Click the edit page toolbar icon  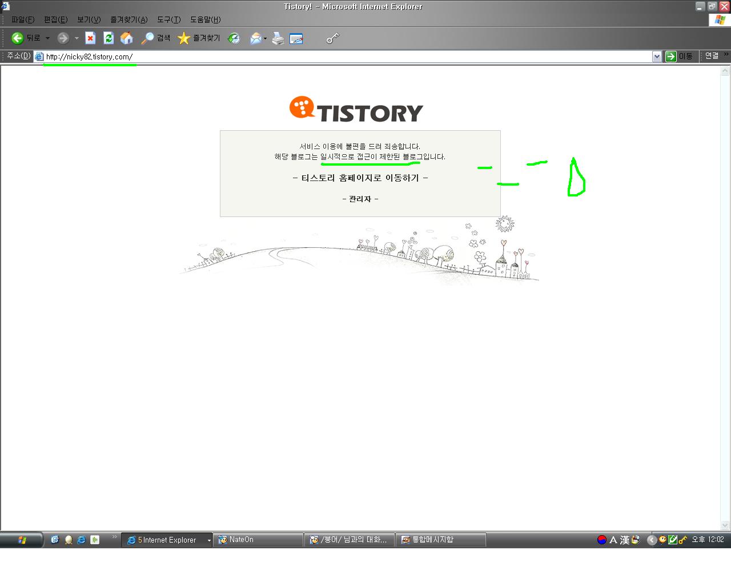[x=296, y=38]
